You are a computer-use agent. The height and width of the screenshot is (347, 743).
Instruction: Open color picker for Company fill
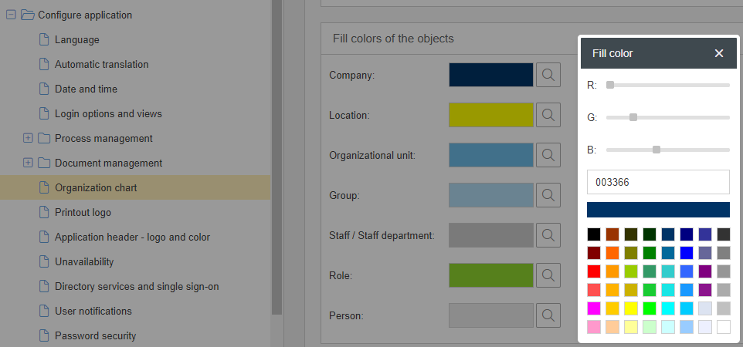coord(548,75)
